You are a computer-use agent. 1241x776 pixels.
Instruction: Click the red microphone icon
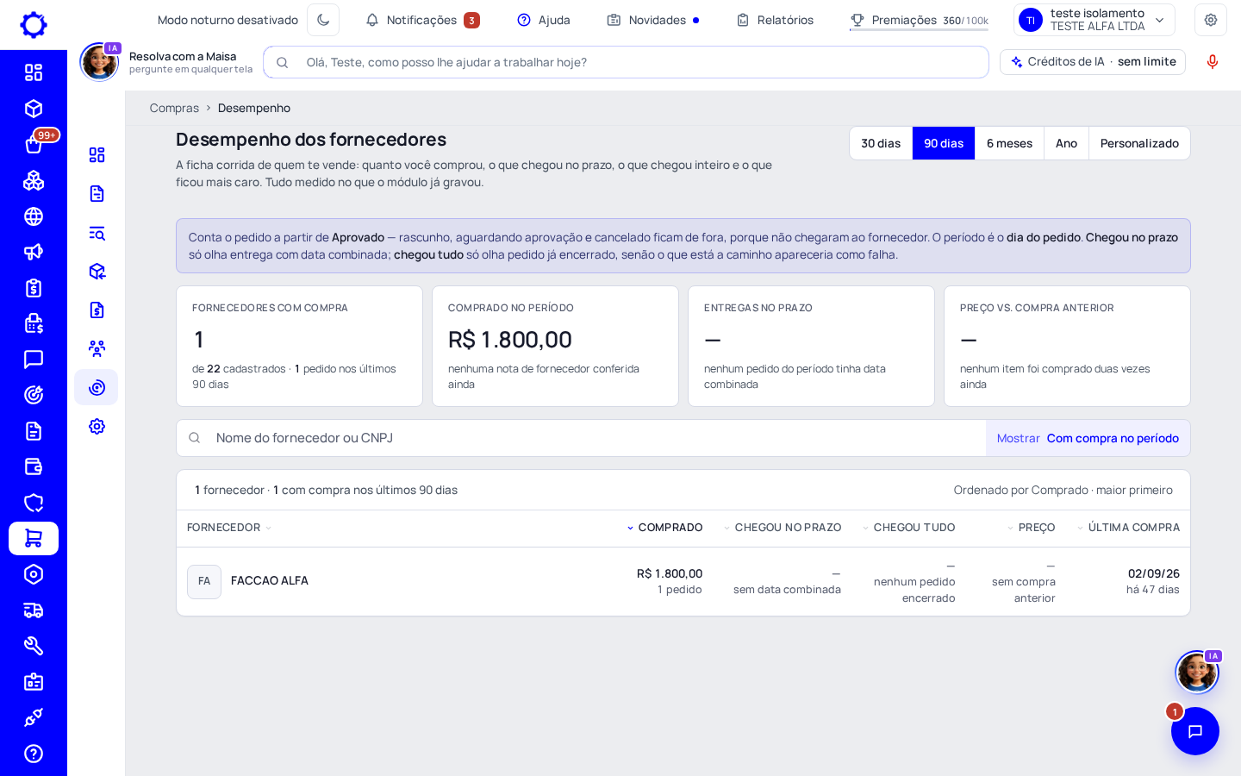(1213, 62)
